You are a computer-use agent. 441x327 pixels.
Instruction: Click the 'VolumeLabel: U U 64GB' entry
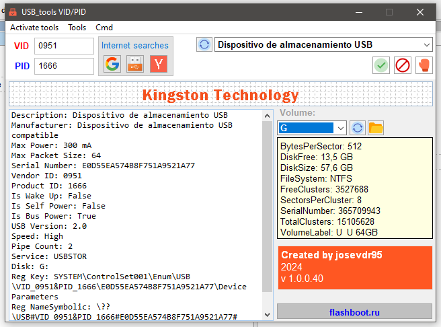pyautogui.click(x=329, y=232)
